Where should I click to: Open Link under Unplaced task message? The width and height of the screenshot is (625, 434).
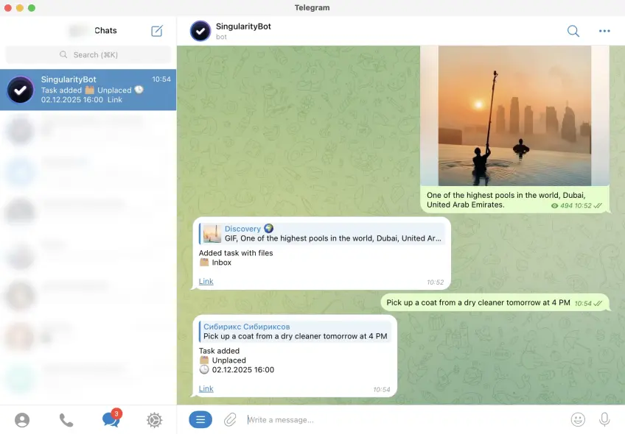click(x=206, y=388)
